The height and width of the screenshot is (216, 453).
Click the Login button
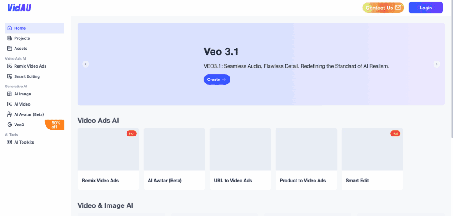pyautogui.click(x=426, y=8)
